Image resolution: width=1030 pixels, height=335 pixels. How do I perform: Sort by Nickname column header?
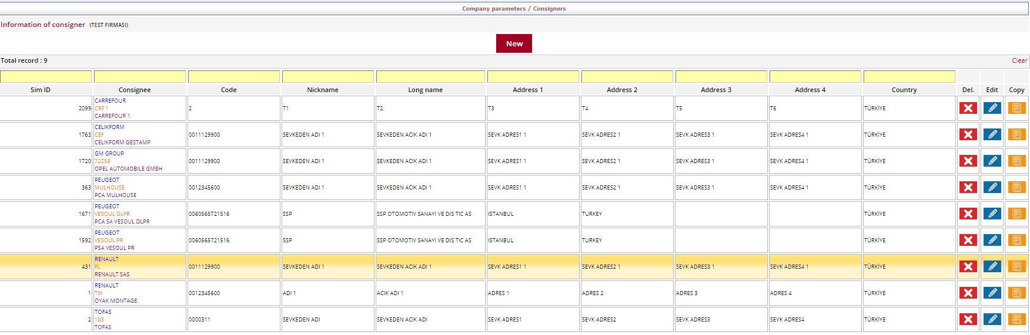323,90
